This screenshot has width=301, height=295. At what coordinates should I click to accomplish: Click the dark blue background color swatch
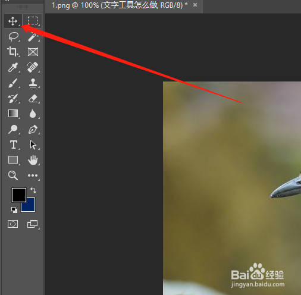tap(30, 206)
